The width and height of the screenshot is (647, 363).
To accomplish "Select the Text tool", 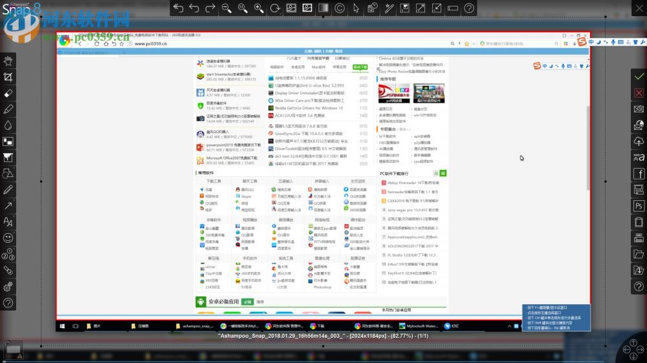I will pos(8,222).
